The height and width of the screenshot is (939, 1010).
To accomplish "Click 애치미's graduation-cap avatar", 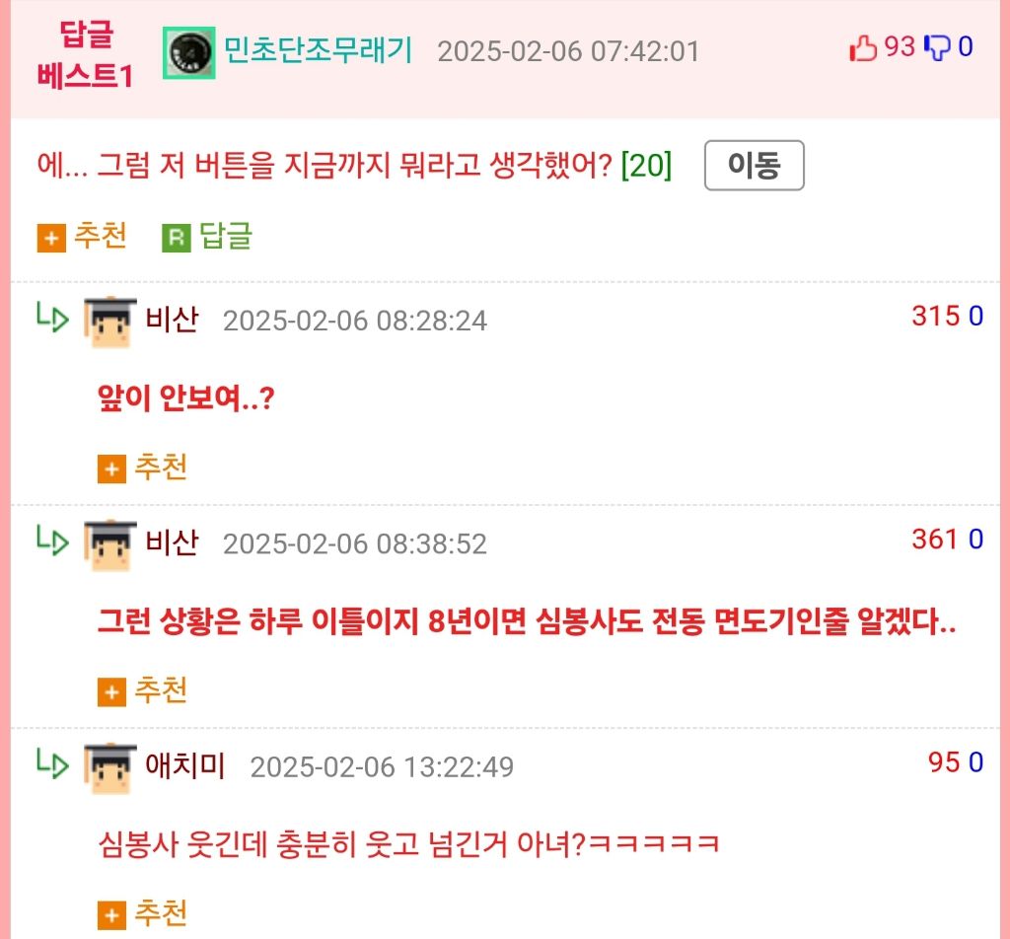I will coord(110,768).
